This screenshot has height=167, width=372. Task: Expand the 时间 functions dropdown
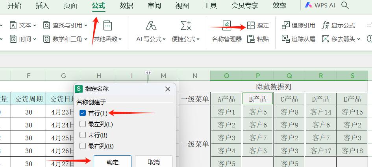pos(35,39)
